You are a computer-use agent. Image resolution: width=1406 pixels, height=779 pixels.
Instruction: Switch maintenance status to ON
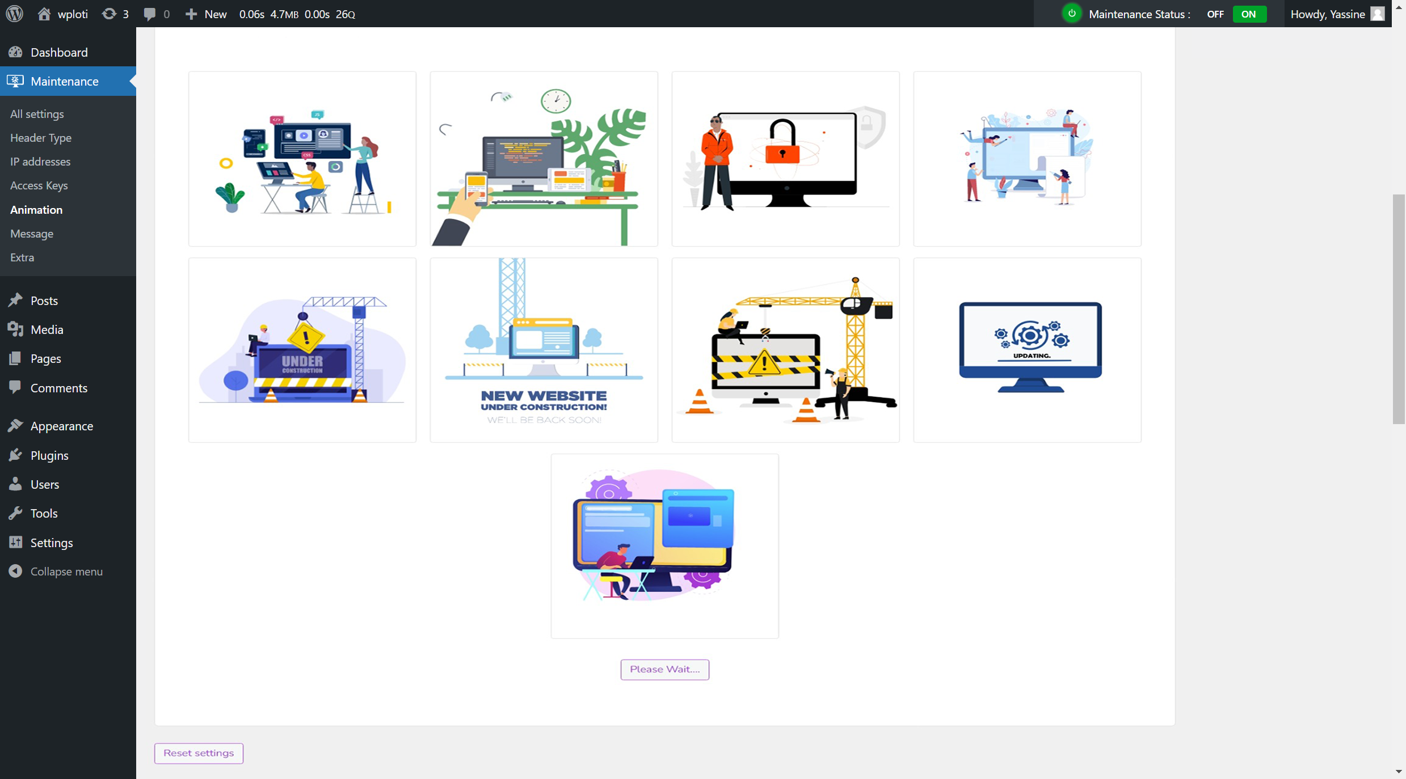(1249, 14)
